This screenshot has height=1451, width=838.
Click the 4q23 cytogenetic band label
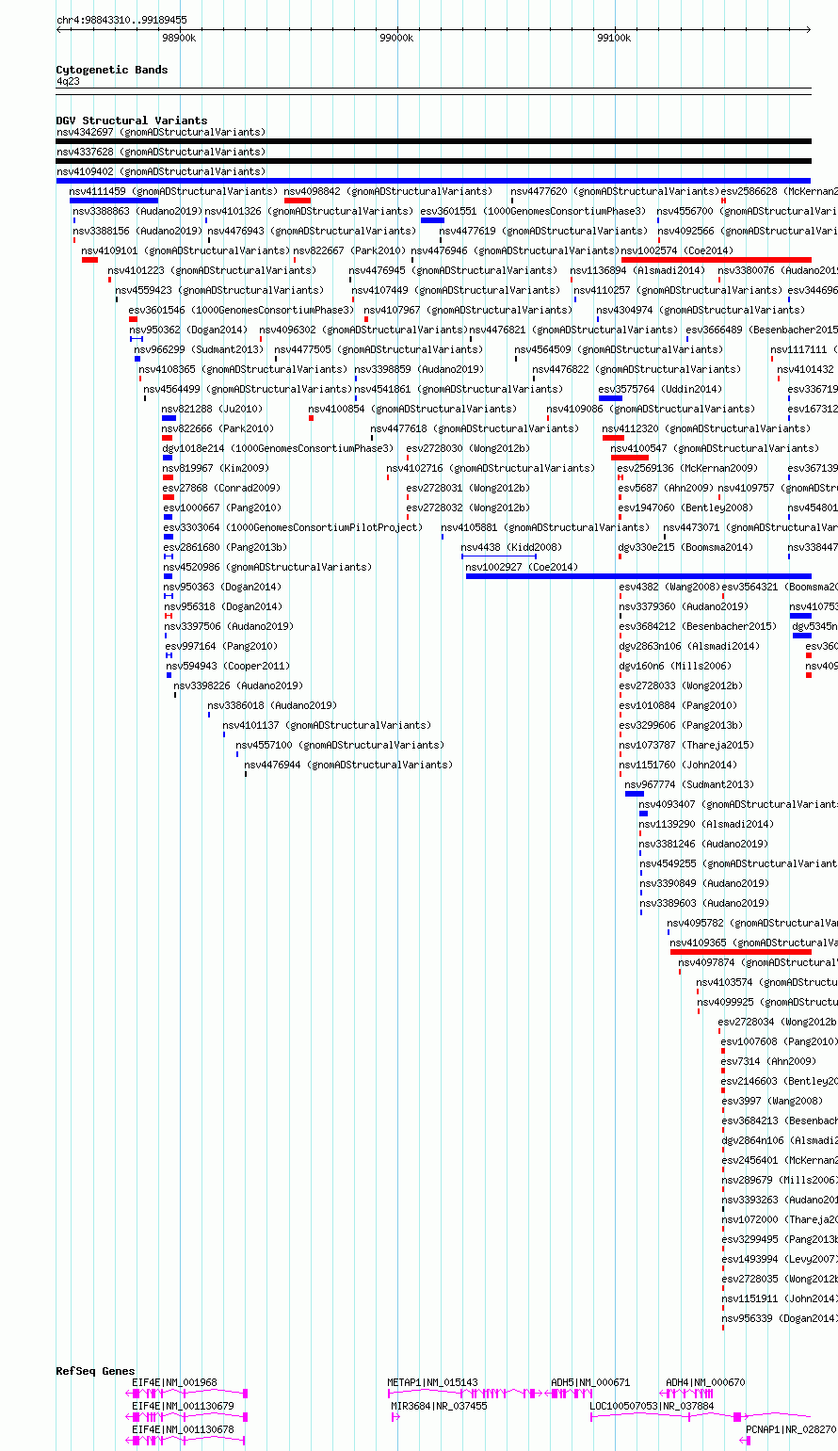tap(68, 81)
